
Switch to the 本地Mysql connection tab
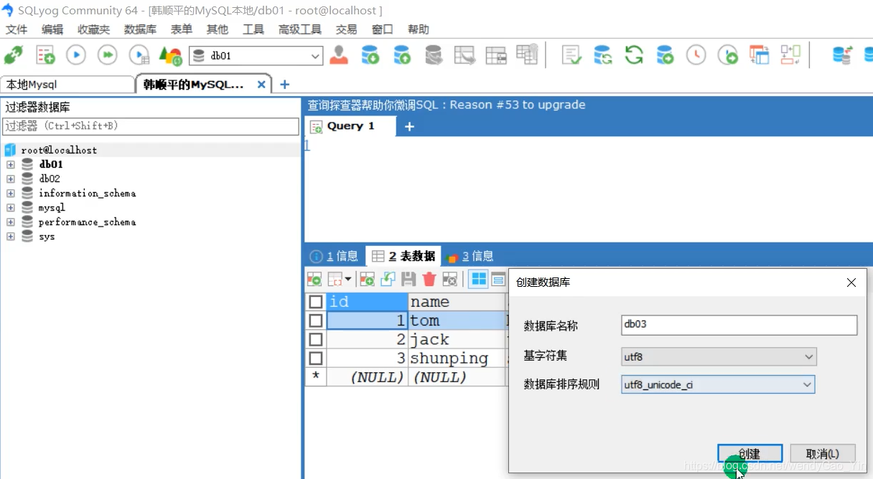[67, 85]
